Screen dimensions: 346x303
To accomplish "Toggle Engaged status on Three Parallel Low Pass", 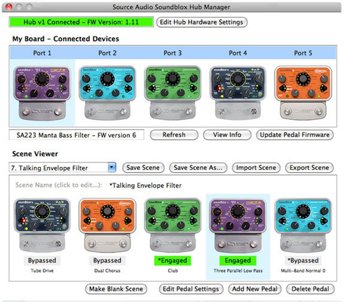I will (237, 261).
